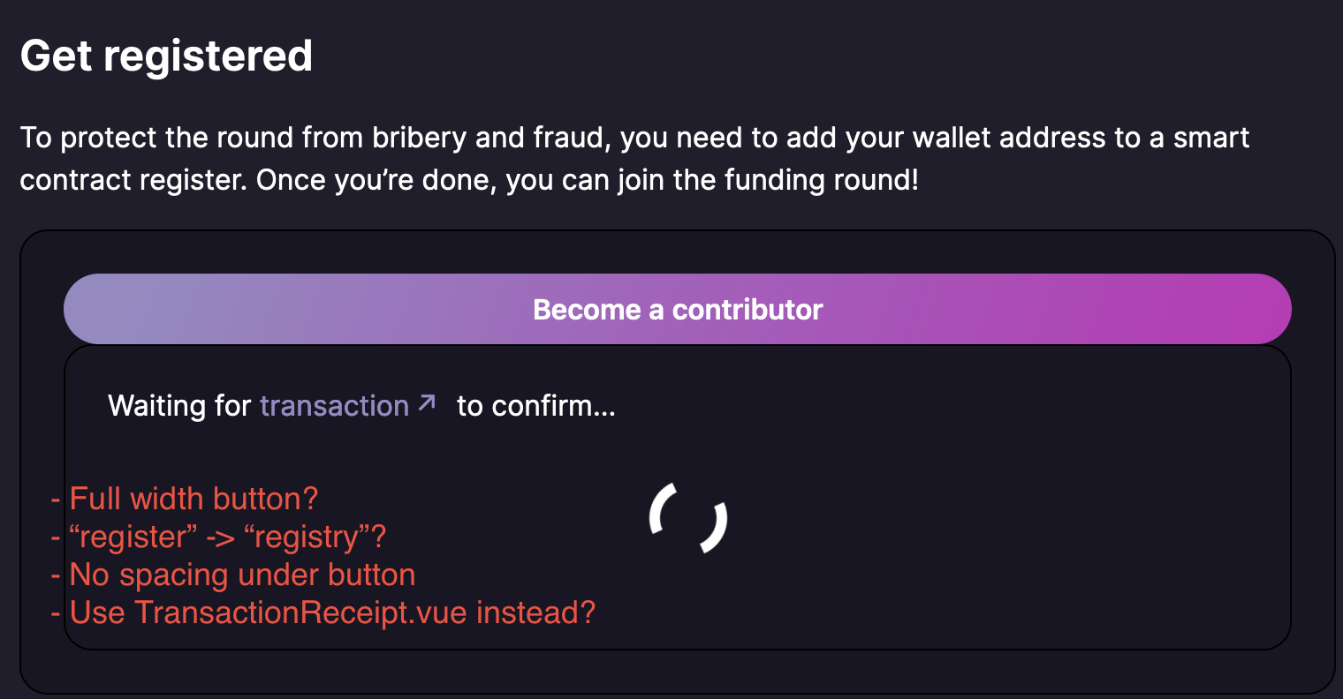The height and width of the screenshot is (699, 1343).
Task: Select the Use TransactionReceipt.vue instead note
Action: [x=332, y=613]
